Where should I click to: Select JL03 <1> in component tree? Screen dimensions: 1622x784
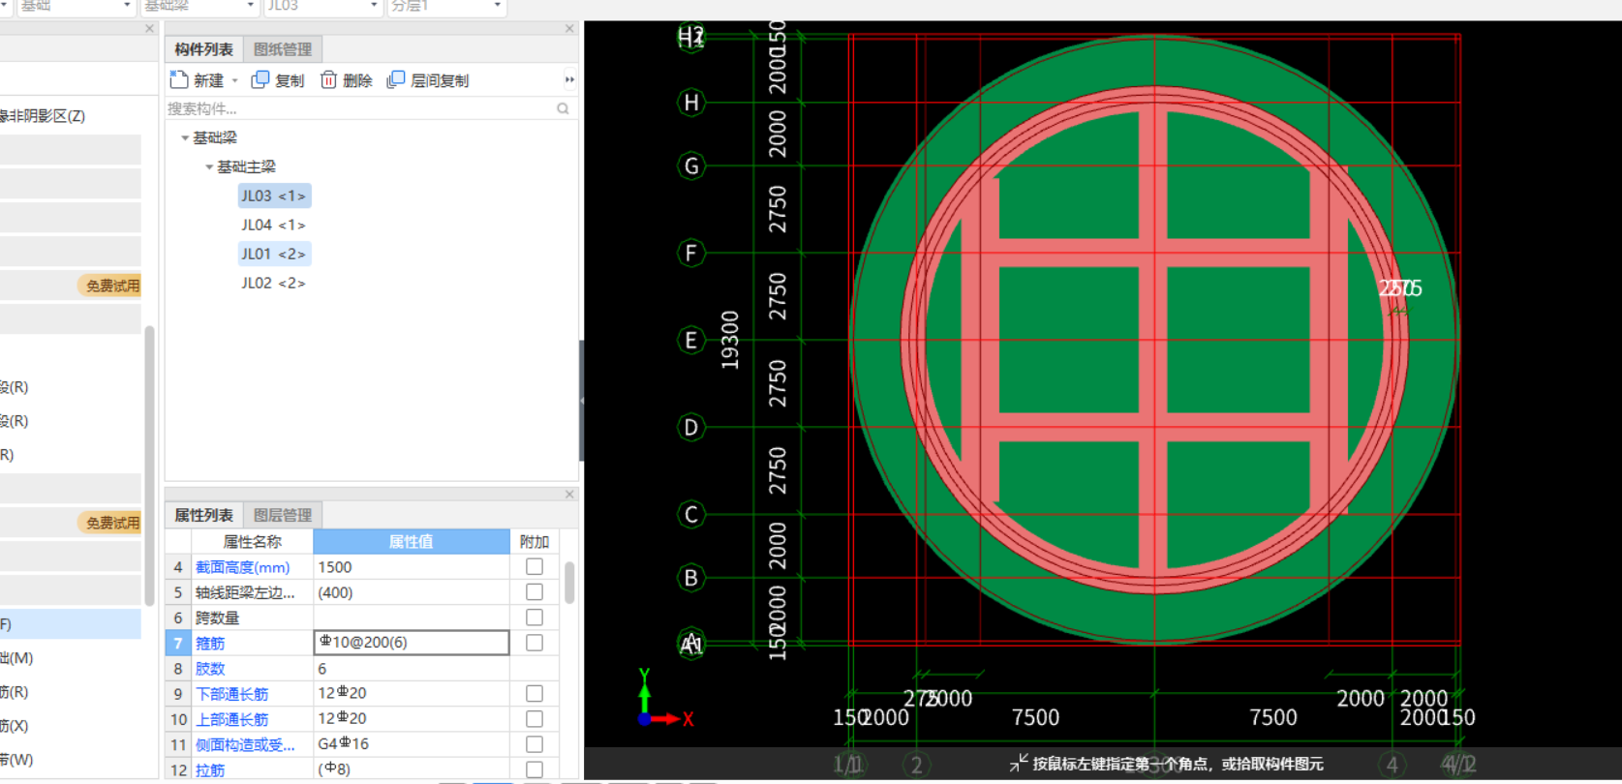274,196
